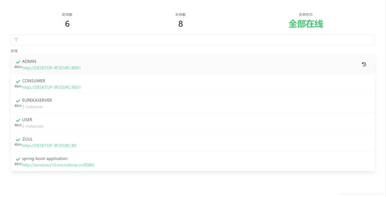The width and height of the screenshot is (386, 197).
Task: Click USER's green status checkmark
Action: coord(18,120)
